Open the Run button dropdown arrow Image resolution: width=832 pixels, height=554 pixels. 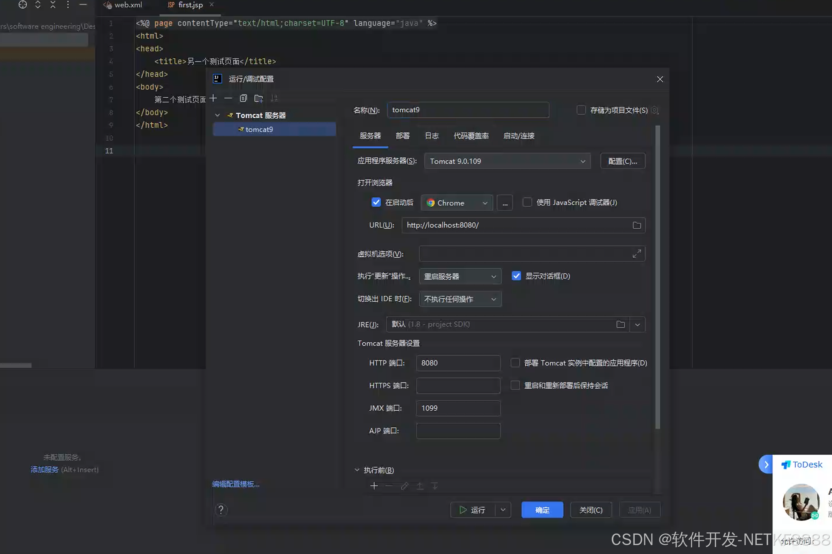tap(503, 510)
